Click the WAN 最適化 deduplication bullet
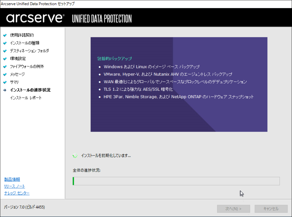The height and width of the screenshot is (217, 292). pyautogui.click(x=175, y=82)
